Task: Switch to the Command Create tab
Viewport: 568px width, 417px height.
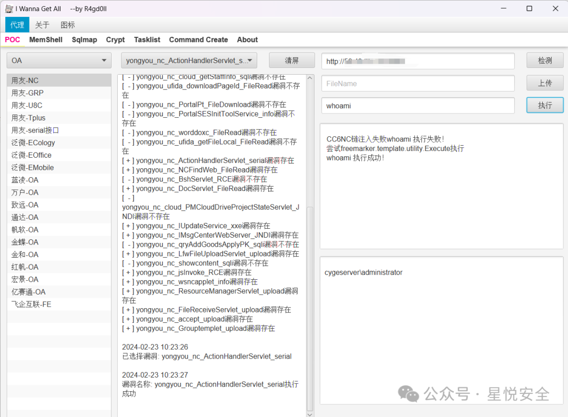Action: click(198, 40)
